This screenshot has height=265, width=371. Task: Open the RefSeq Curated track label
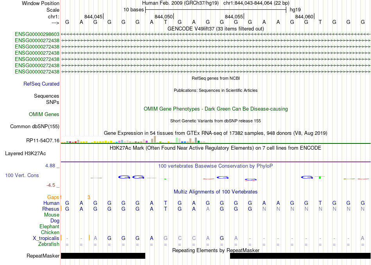coord(41,84)
